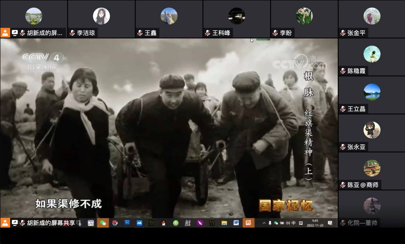Open the notification center icon in taskbar
The height and width of the screenshot is (244, 405).
tap(330, 223)
